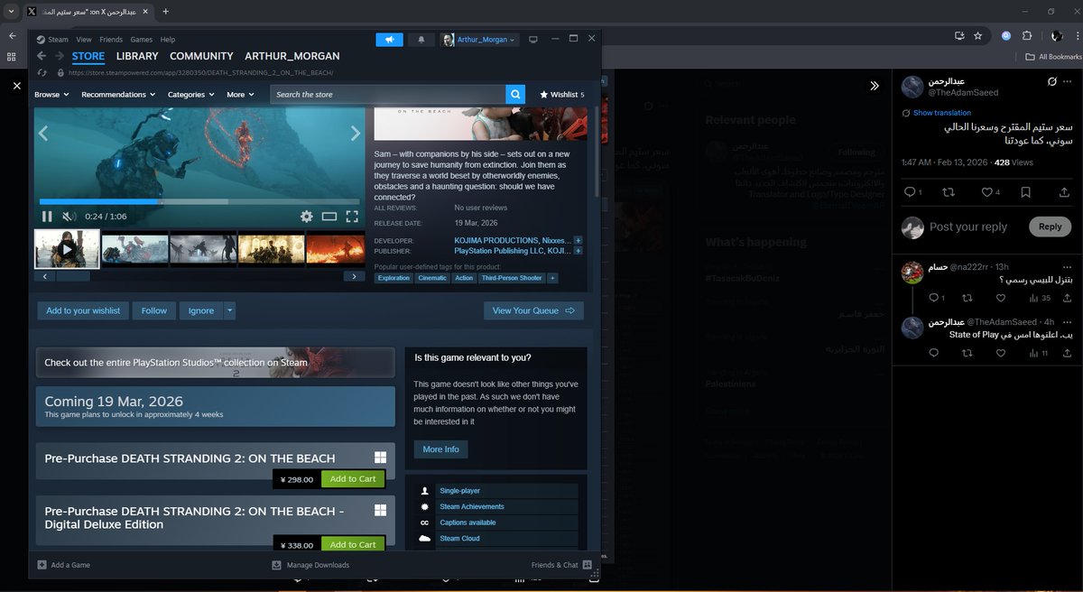Image resolution: width=1083 pixels, height=592 pixels.
Task: Click the Ignore button
Action: click(x=201, y=310)
